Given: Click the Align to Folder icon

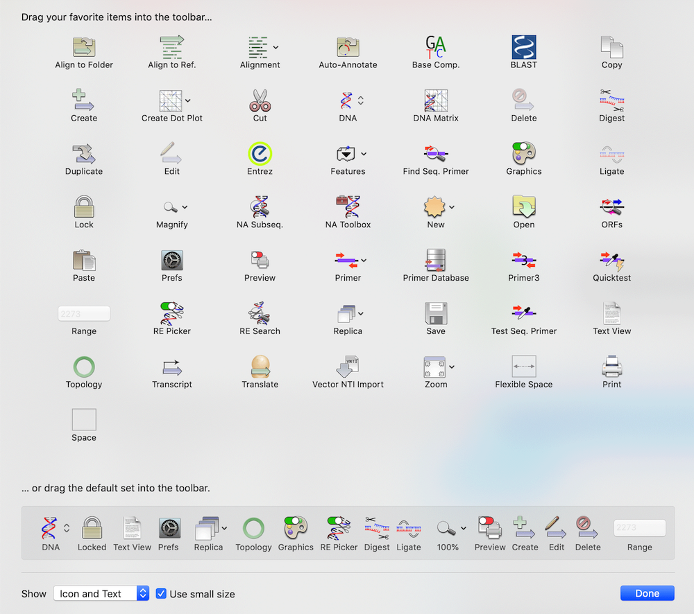Looking at the screenshot, I should coord(84,46).
